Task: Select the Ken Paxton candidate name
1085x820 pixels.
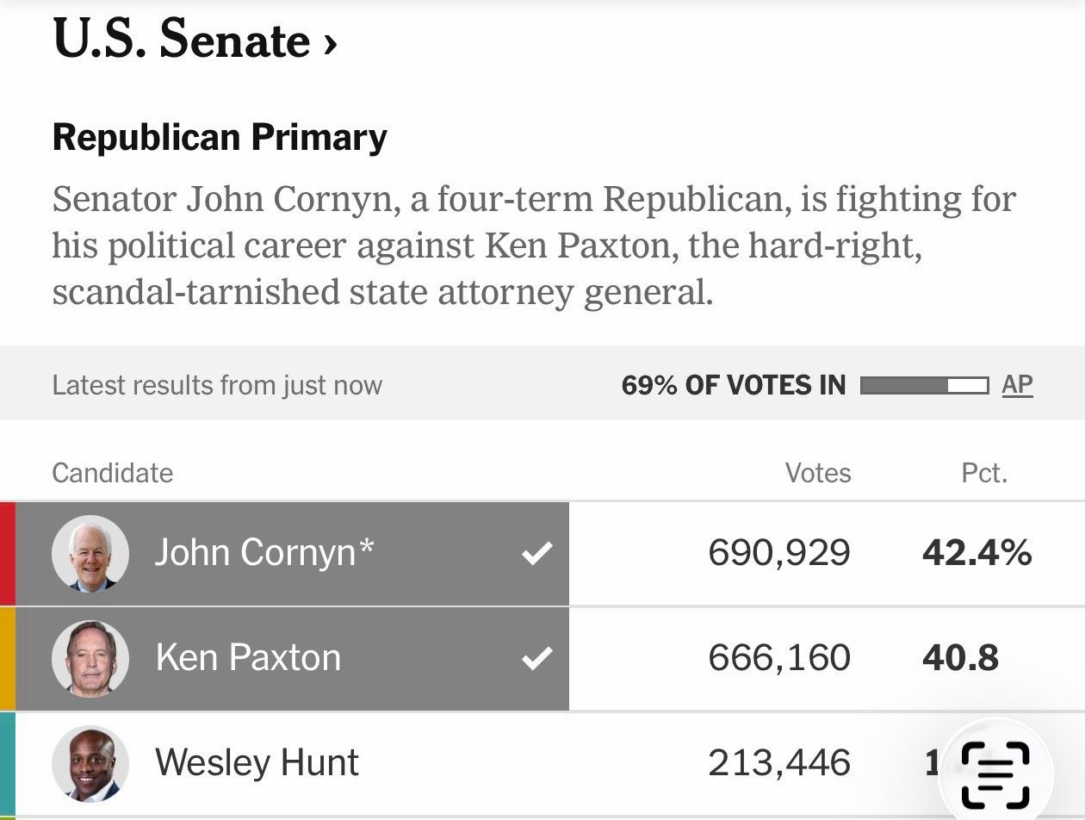Action: point(248,658)
